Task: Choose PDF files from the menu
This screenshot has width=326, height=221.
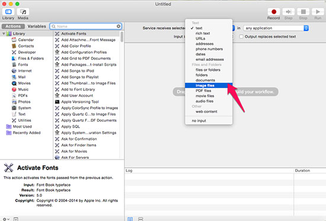Action: coord(209,90)
